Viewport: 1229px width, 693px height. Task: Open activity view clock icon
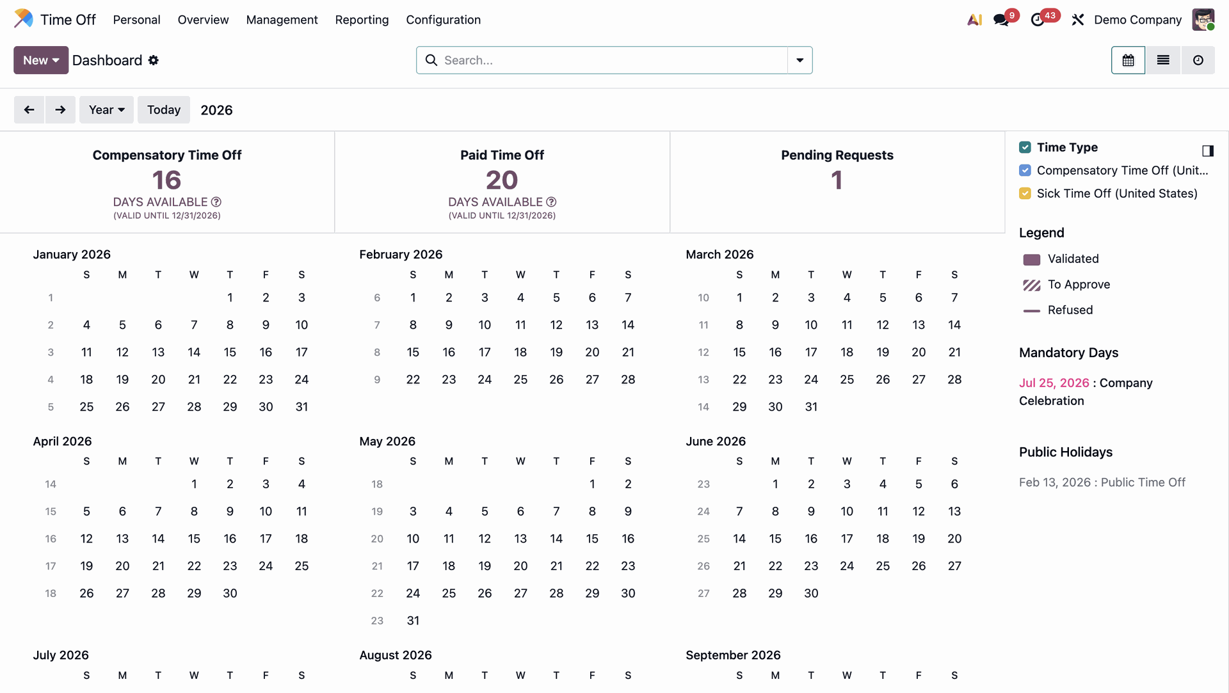[1198, 60]
